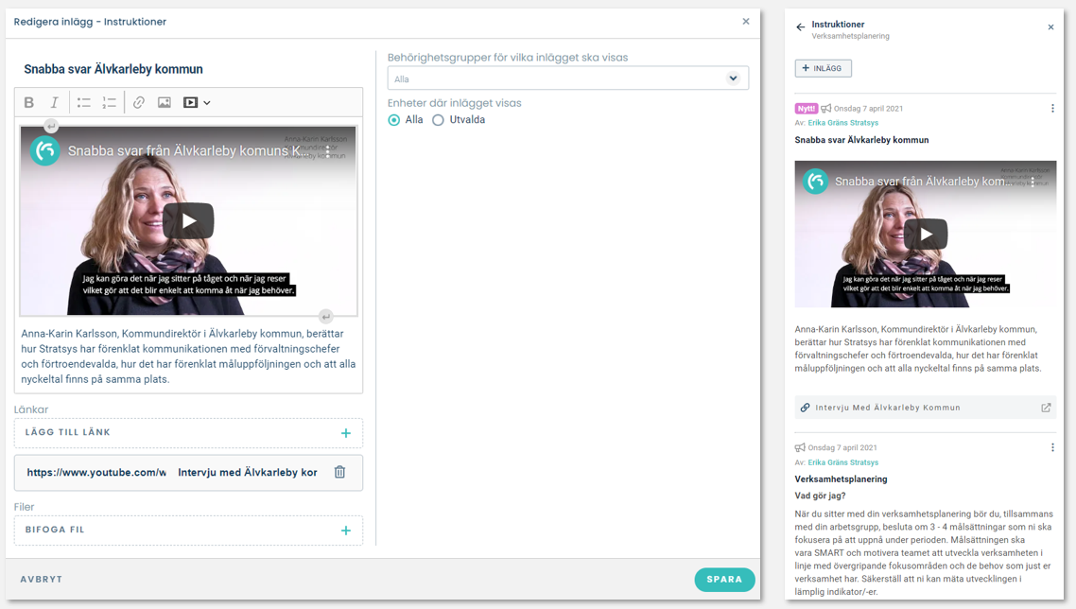Toggle bold formatting in the editor toolbar
Viewport: 1076px width, 609px height.
click(x=28, y=102)
